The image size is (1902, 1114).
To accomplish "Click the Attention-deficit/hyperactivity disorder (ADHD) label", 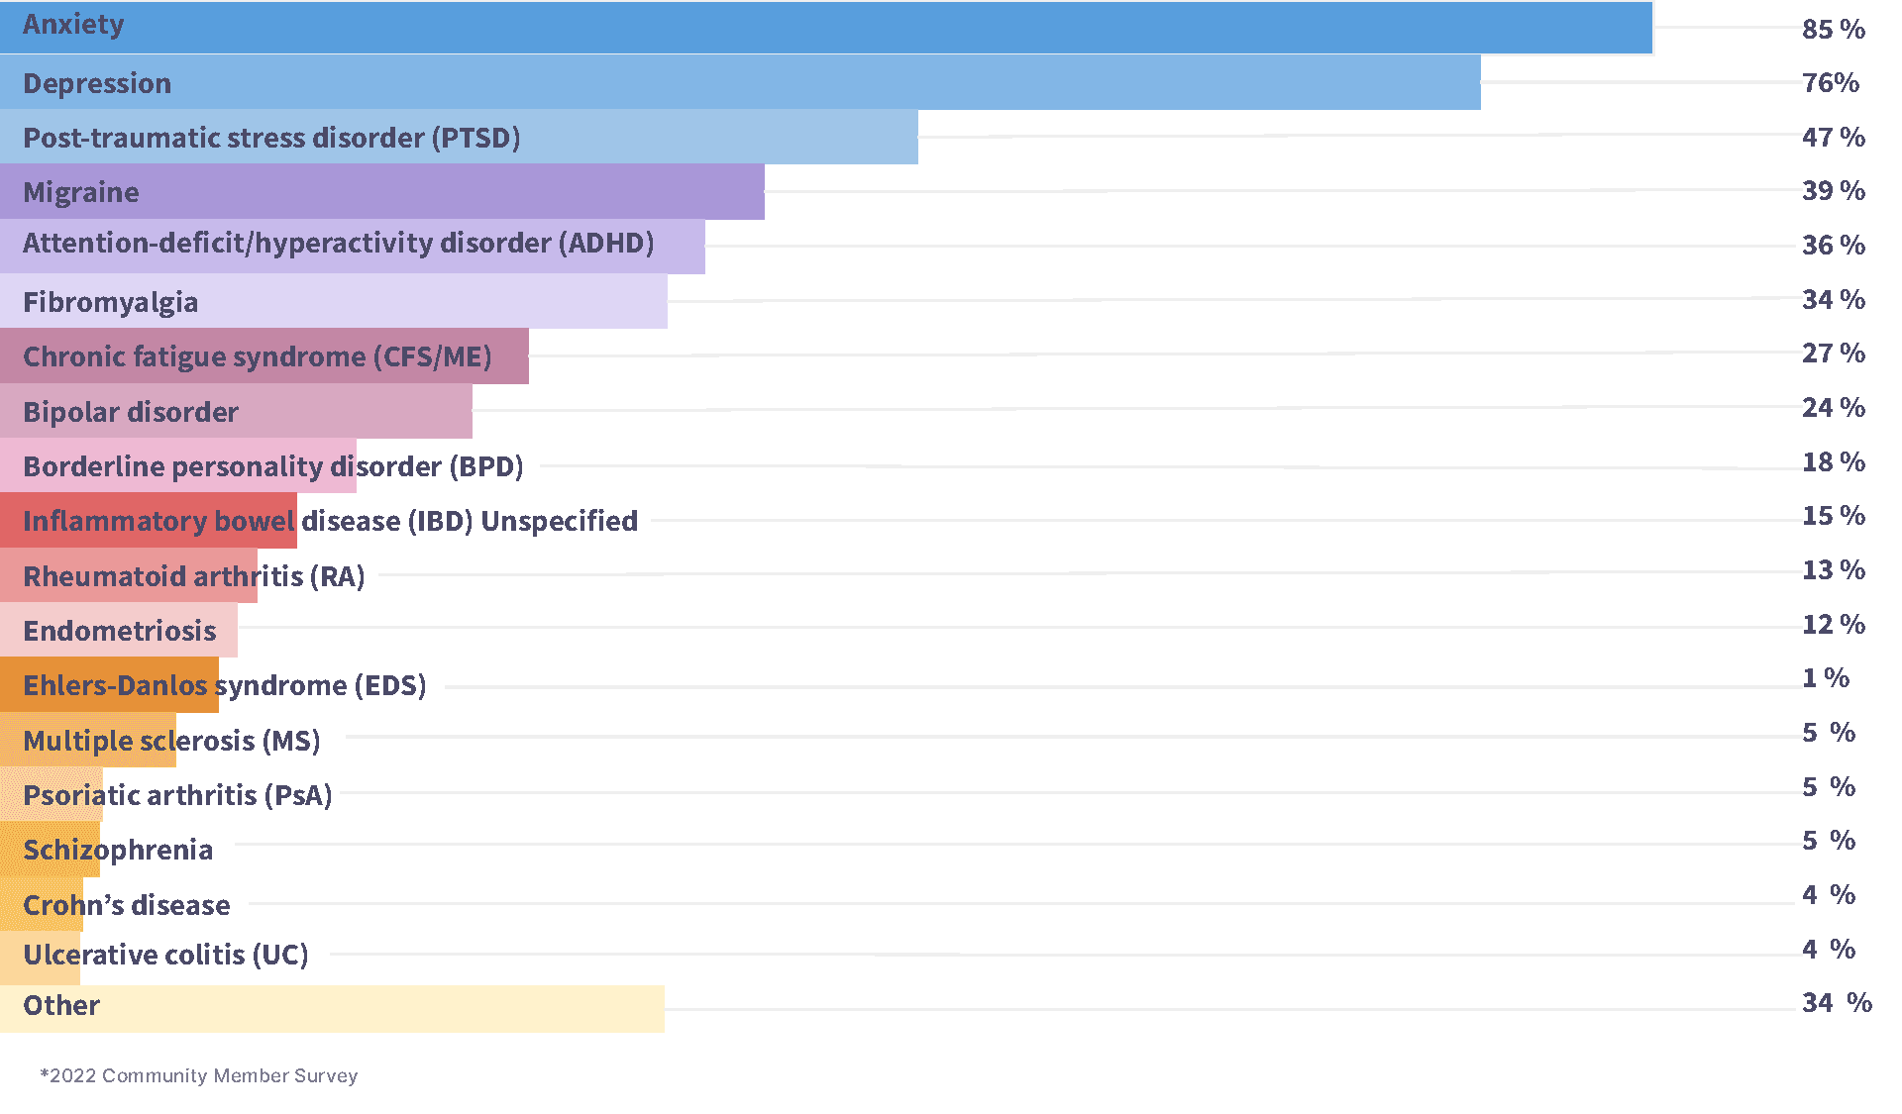I will pos(338,244).
